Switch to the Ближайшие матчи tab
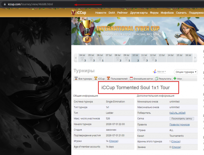 (x=141, y=79)
